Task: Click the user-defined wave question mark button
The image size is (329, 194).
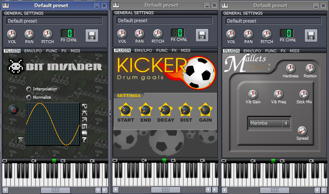Action: [84, 140]
